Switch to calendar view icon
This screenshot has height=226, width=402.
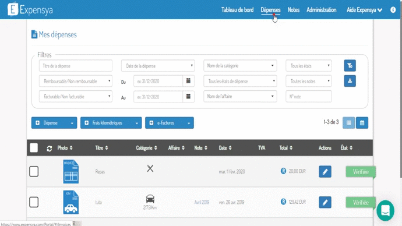pos(362,123)
